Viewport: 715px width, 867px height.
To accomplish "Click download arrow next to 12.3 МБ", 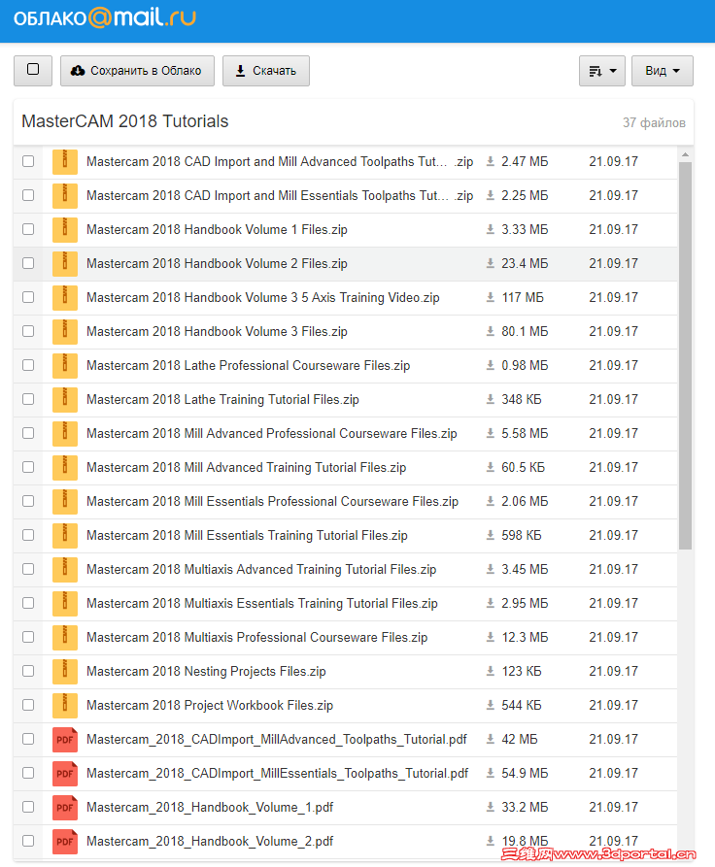I will coord(491,637).
